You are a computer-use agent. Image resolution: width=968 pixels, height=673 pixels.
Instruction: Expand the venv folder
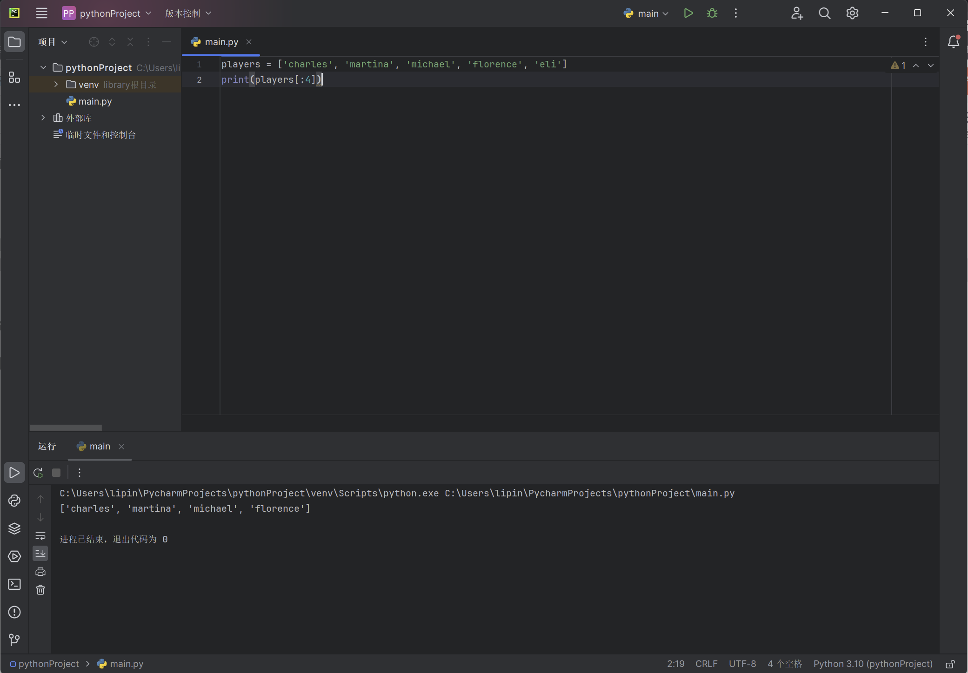(56, 84)
